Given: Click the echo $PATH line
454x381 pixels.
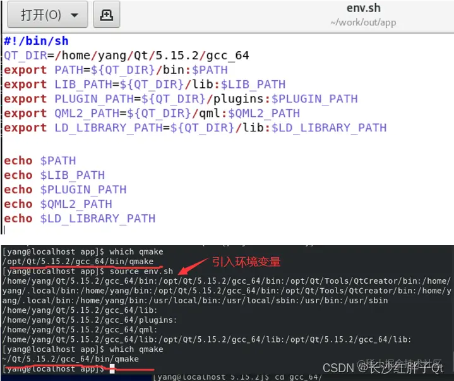Looking at the screenshot, I should (40, 160).
